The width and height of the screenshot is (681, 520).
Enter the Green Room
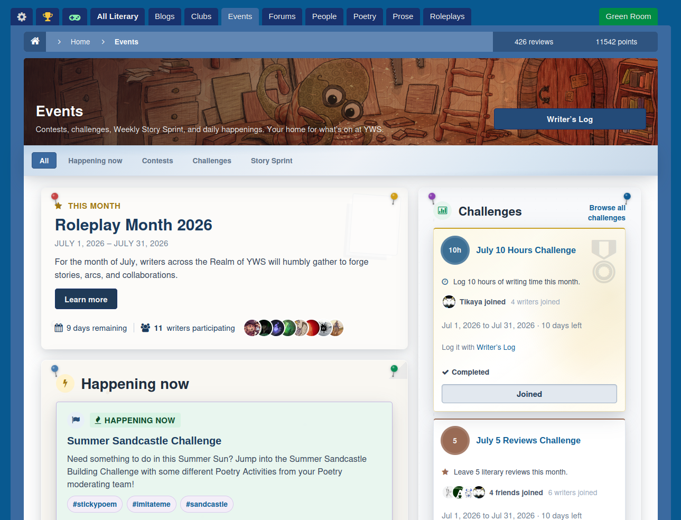(x=628, y=16)
